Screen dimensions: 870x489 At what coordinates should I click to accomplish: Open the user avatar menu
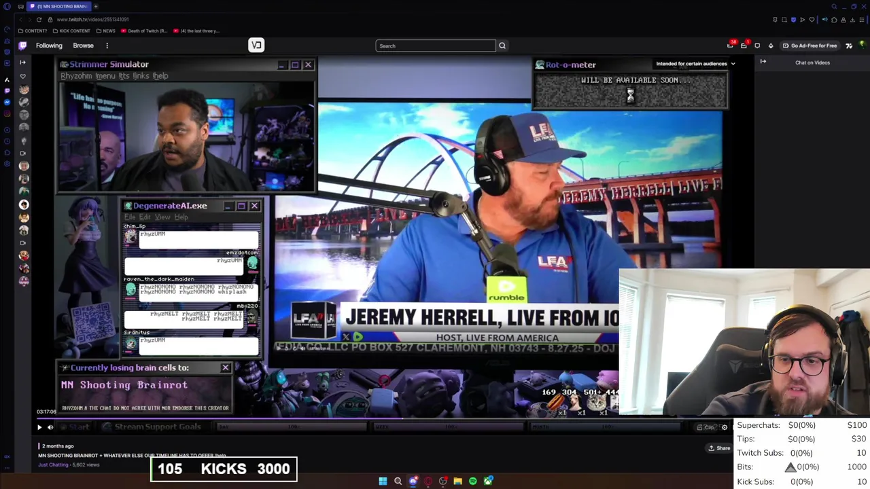tap(862, 46)
